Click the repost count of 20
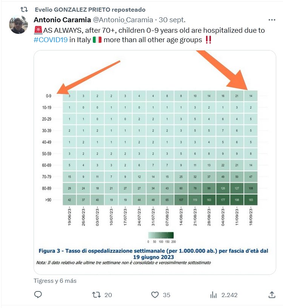Screen dimensions: 283x308 tap(108, 295)
